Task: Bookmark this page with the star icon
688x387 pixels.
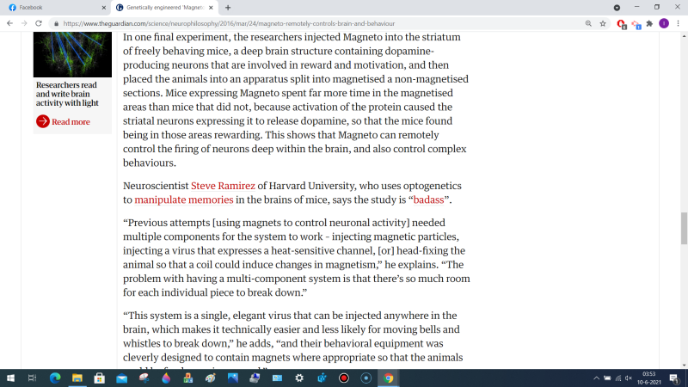Action: pyautogui.click(x=603, y=24)
